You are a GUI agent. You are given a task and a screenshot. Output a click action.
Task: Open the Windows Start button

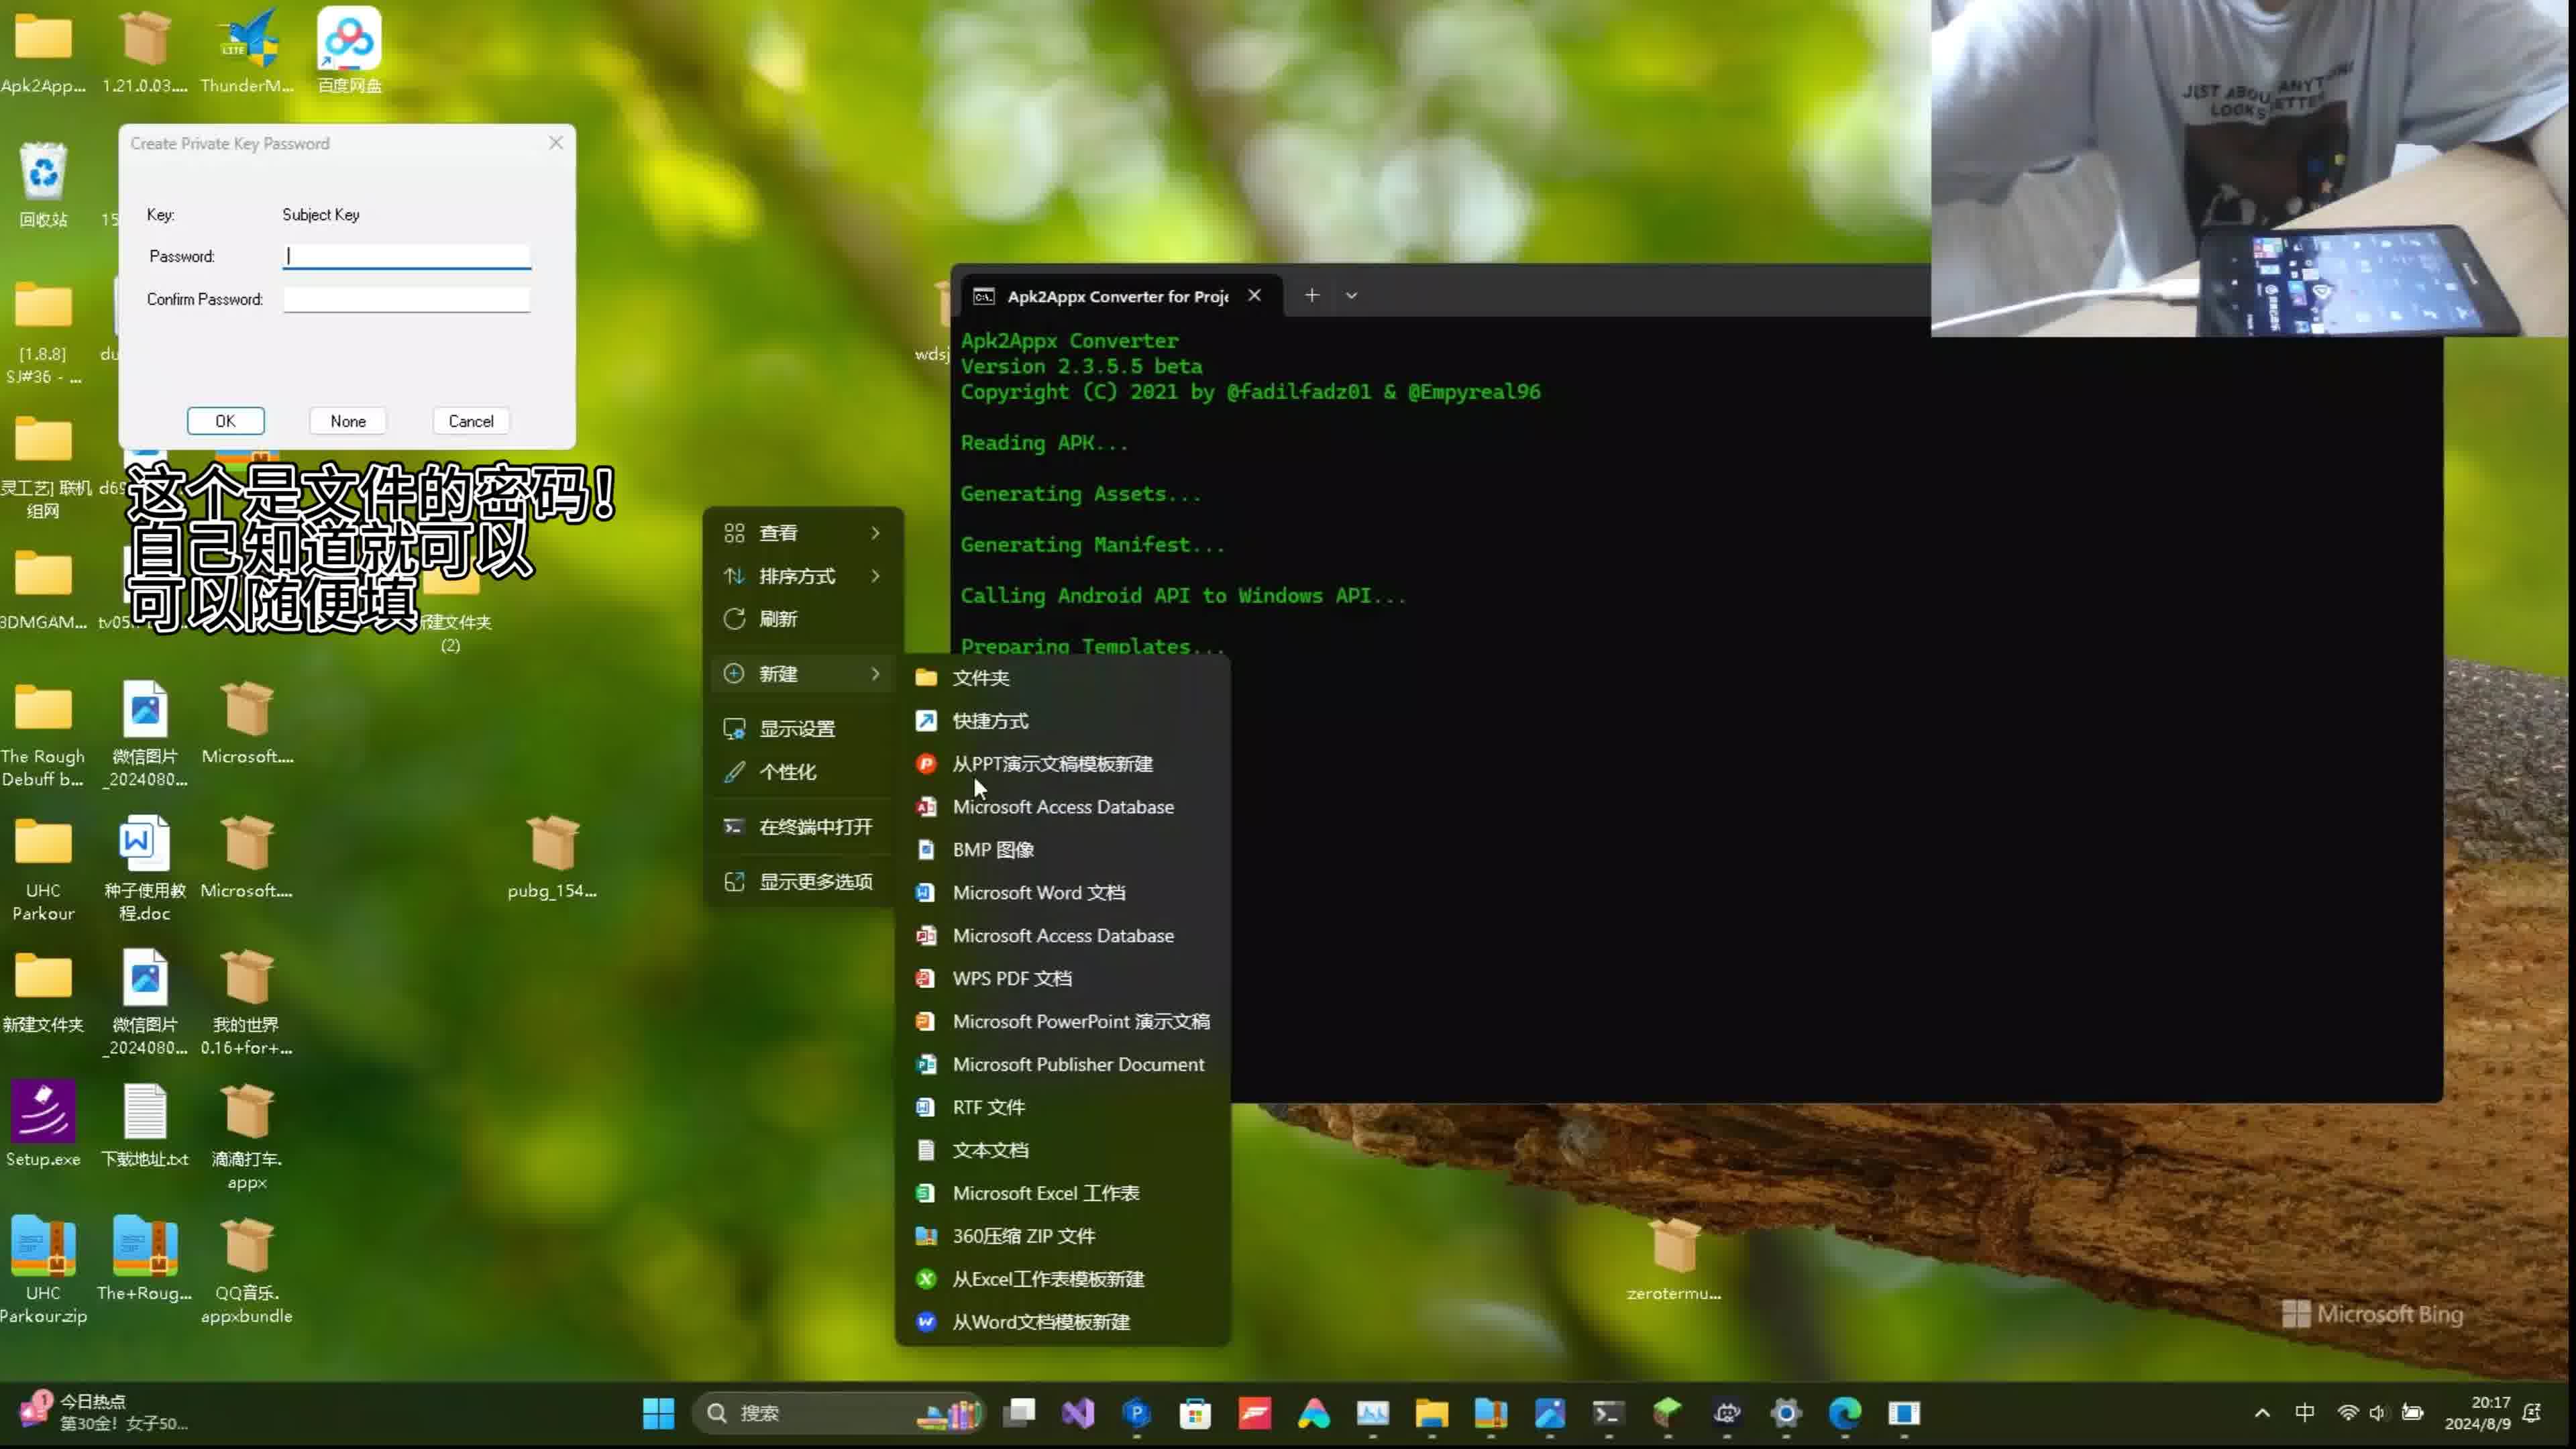[658, 1413]
